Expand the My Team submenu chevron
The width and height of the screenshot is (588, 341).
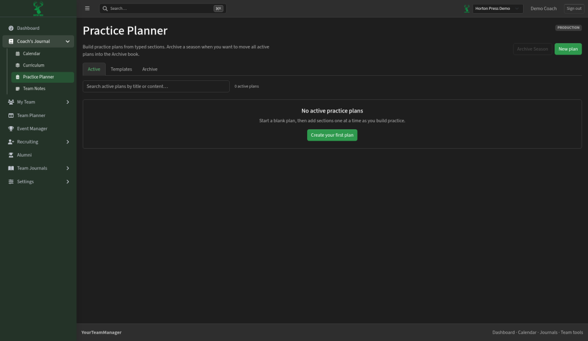click(x=68, y=102)
